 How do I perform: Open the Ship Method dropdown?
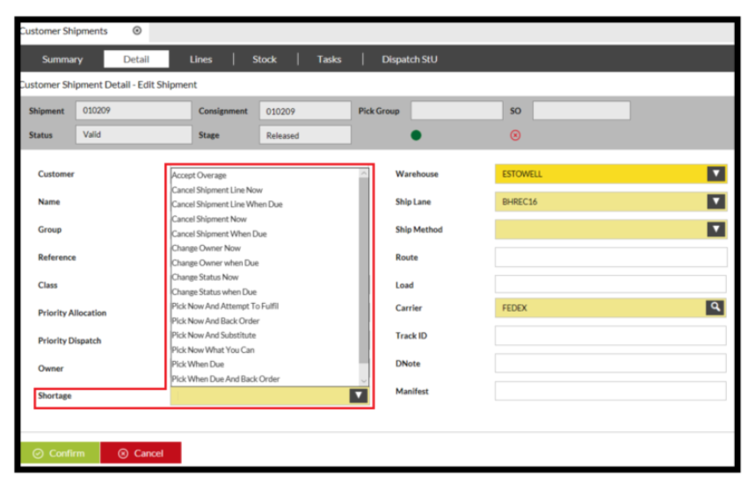(x=716, y=230)
